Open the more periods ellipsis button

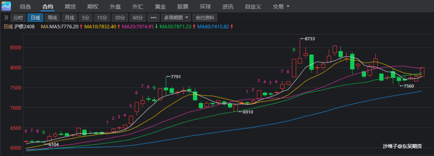(x=154, y=18)
